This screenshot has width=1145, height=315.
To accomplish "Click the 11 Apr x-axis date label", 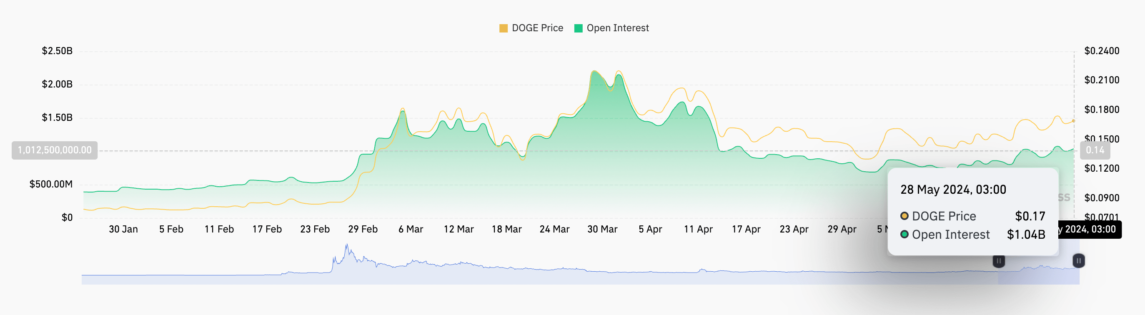I will pos(698,229).
